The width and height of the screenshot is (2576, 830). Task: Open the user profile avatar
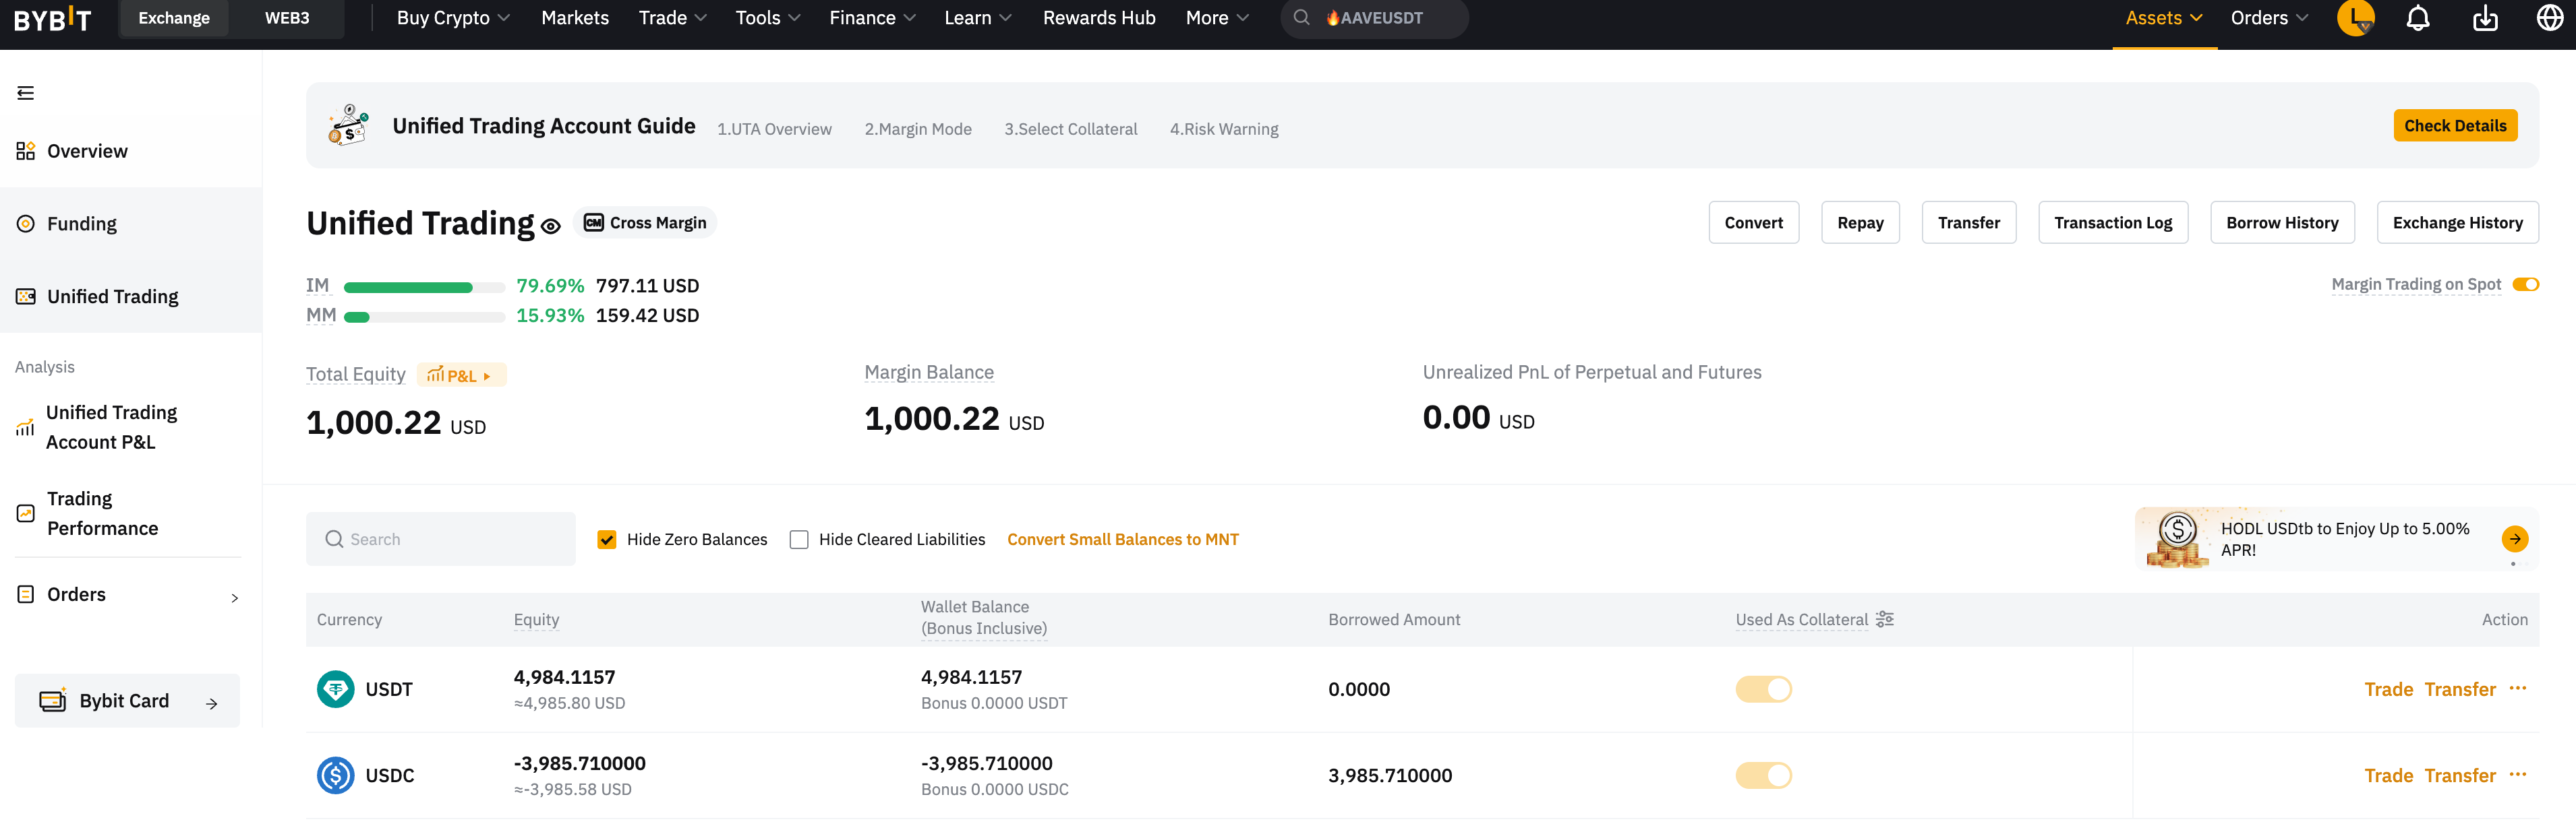pyautogui.click(x=2356, y=18)
